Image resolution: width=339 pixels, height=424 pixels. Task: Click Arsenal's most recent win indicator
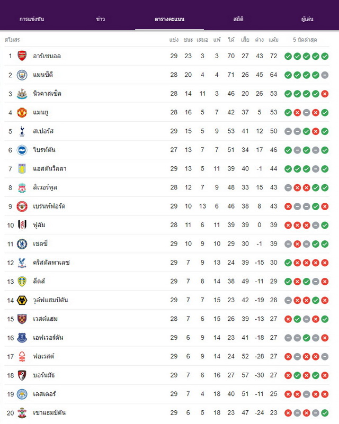pyautogui.click(x=325, y=56)
